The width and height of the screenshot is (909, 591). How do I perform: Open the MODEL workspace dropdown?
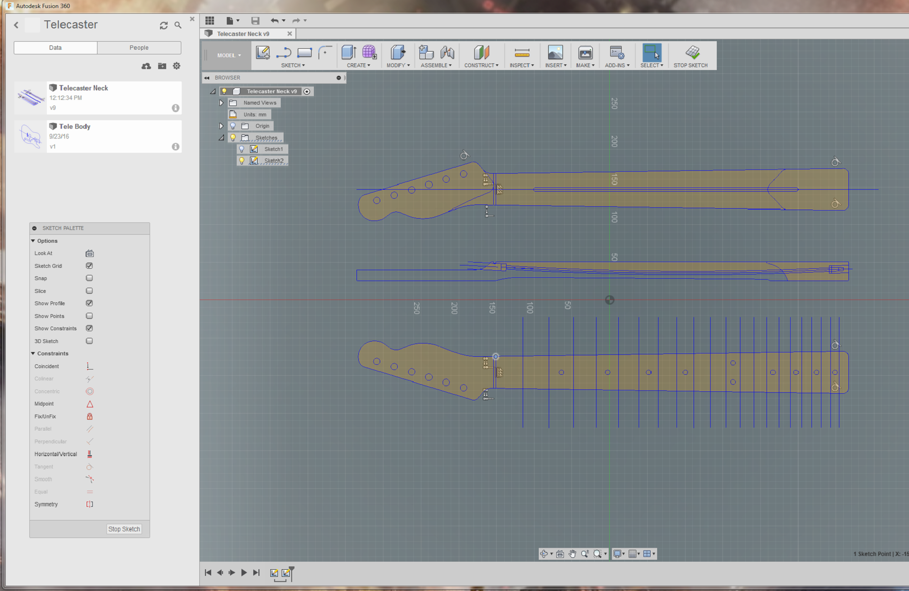point(229,55)
